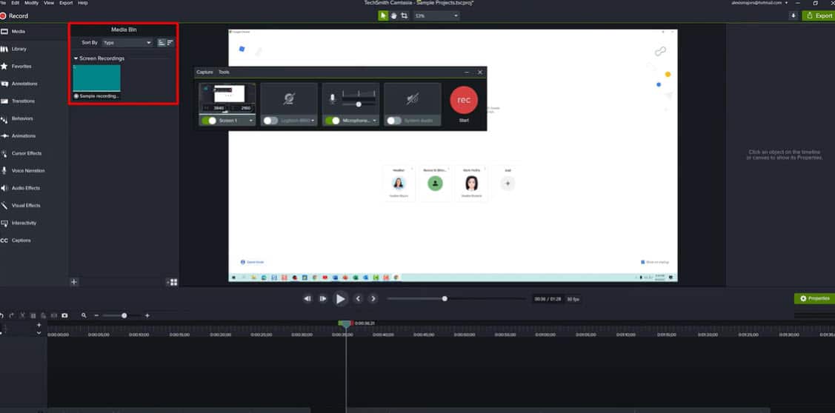Click the green Export button

click(819, 16)
